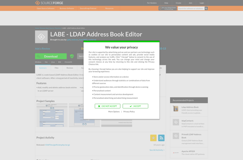The height and width of the screenshot is (160, 243).
Task: Click ChromeOS platform label under Download
Action: pos(68,62)
